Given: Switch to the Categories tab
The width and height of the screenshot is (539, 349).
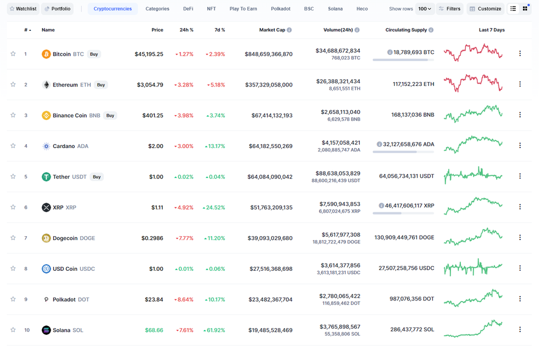Looking at the screenshot, I should 157,8.
